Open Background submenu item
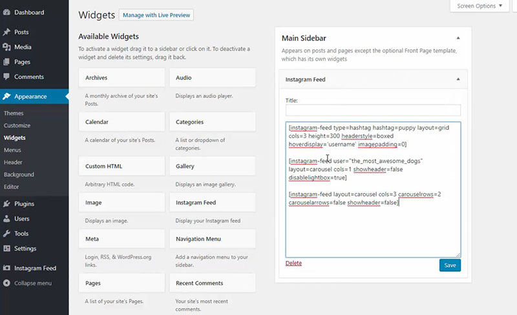 [x=19, y=174]
